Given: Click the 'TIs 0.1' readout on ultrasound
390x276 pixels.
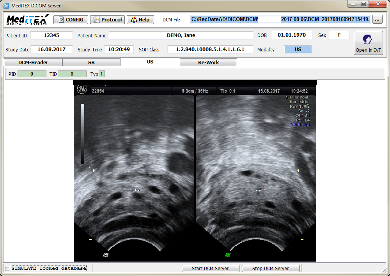Looking at the screenshot, I should tap(228, 91).
